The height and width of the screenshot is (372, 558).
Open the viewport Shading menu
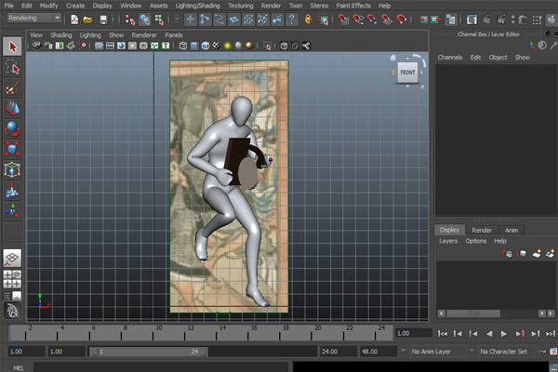pos(61,35)
